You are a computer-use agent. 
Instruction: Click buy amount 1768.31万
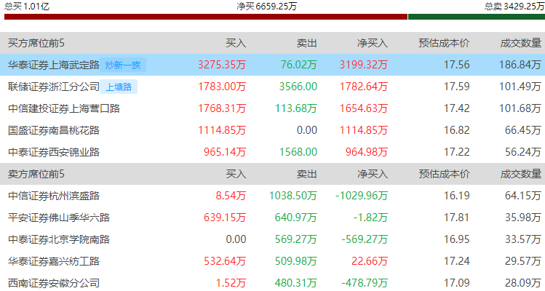click(x=222, y=108)
